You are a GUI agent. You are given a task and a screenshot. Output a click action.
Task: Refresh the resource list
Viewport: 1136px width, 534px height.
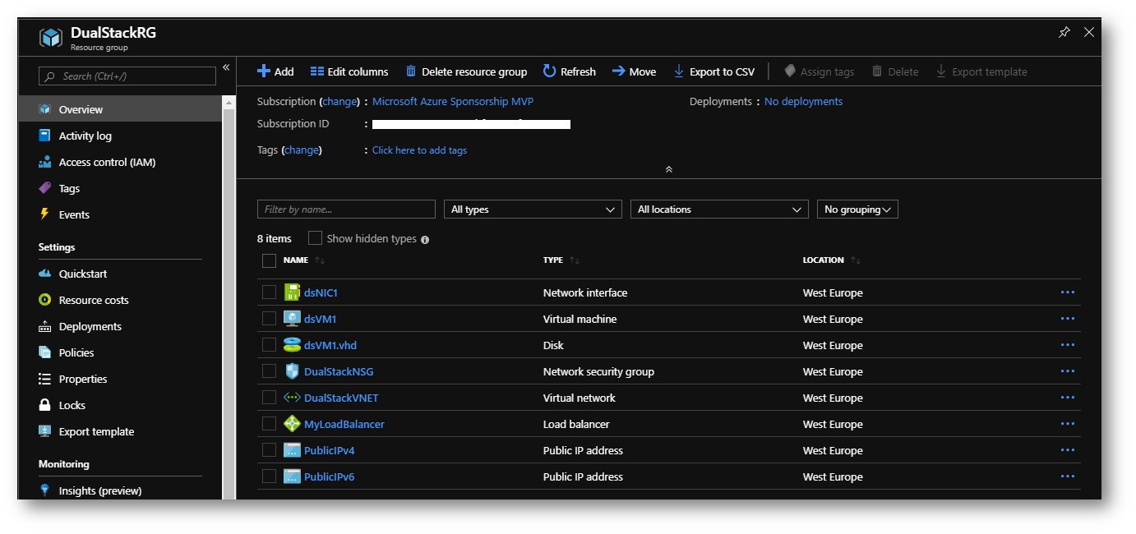click(x=570, y=71)
